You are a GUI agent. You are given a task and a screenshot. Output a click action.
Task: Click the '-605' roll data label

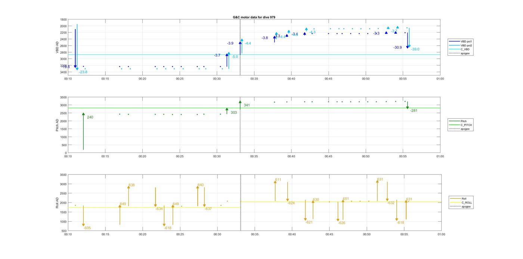pos(87,228)
